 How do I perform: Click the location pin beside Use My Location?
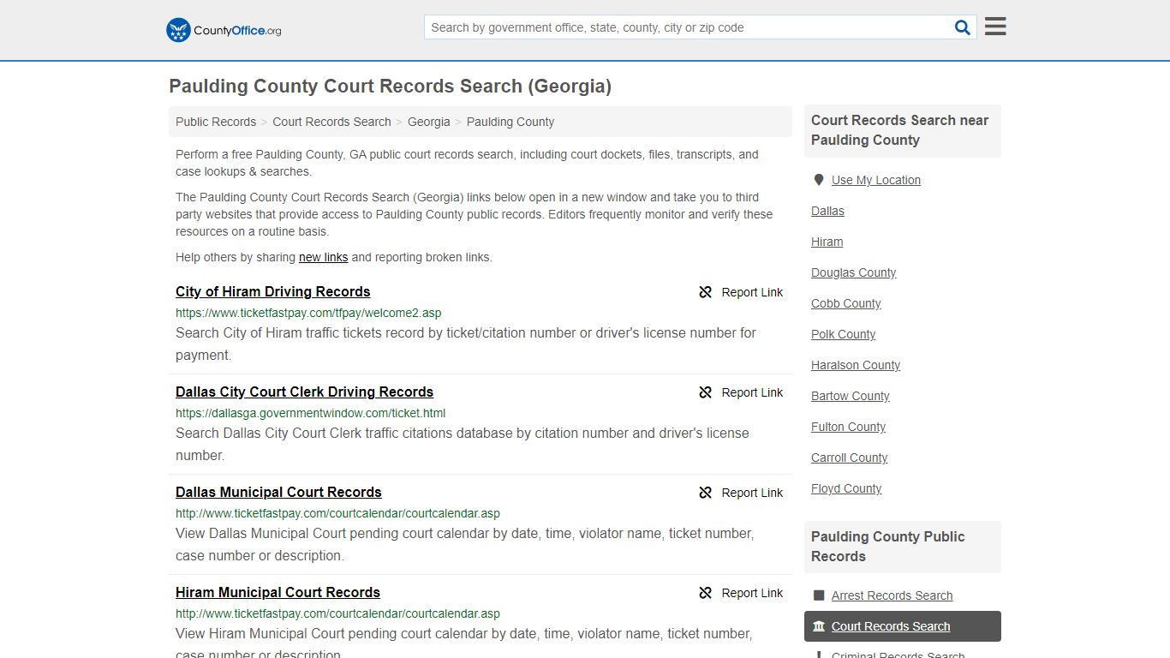coord(819,179)
